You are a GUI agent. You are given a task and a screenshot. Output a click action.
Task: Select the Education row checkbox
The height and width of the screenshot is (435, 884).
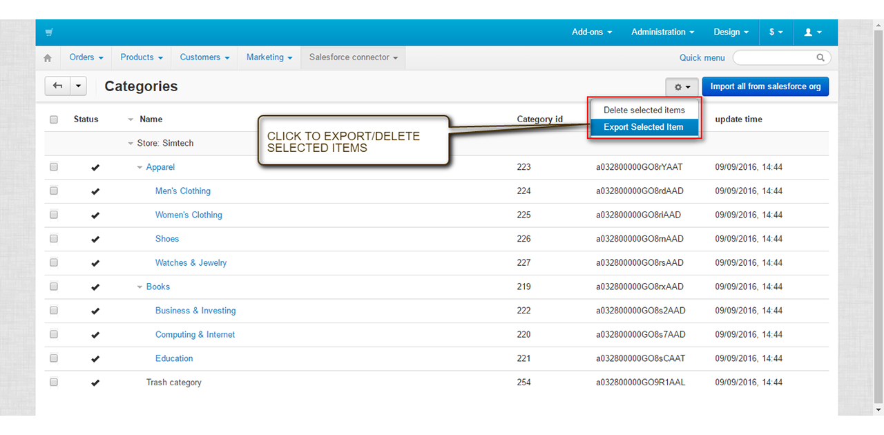click(54, 358)
